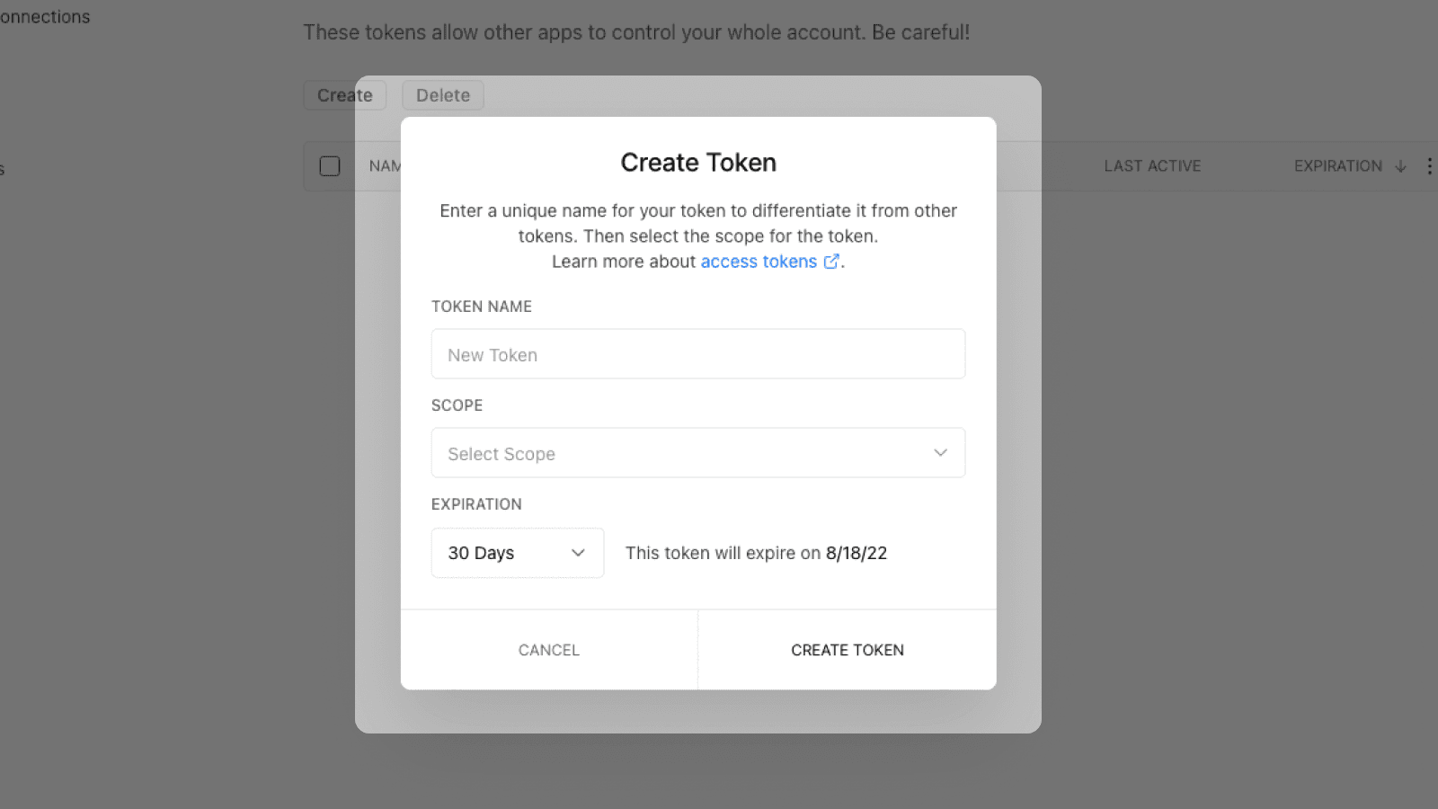This screenshot has height=809, width=1438.
Task: Sort by the LAST ACTIVE column header
Action: [1152, 166]
